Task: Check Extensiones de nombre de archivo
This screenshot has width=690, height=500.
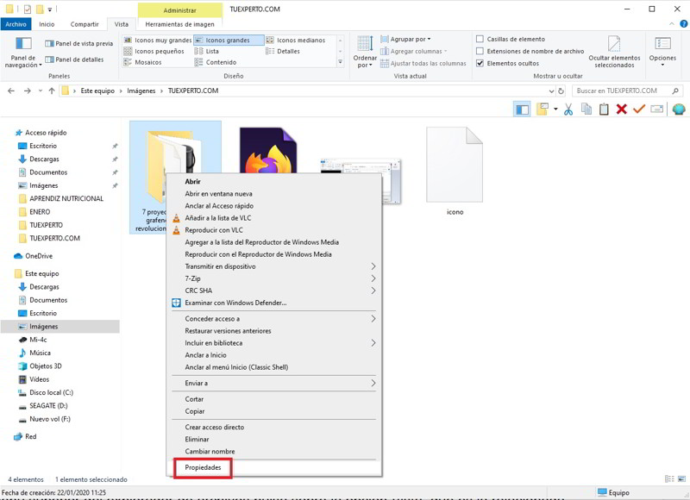Action: [480, 51]
